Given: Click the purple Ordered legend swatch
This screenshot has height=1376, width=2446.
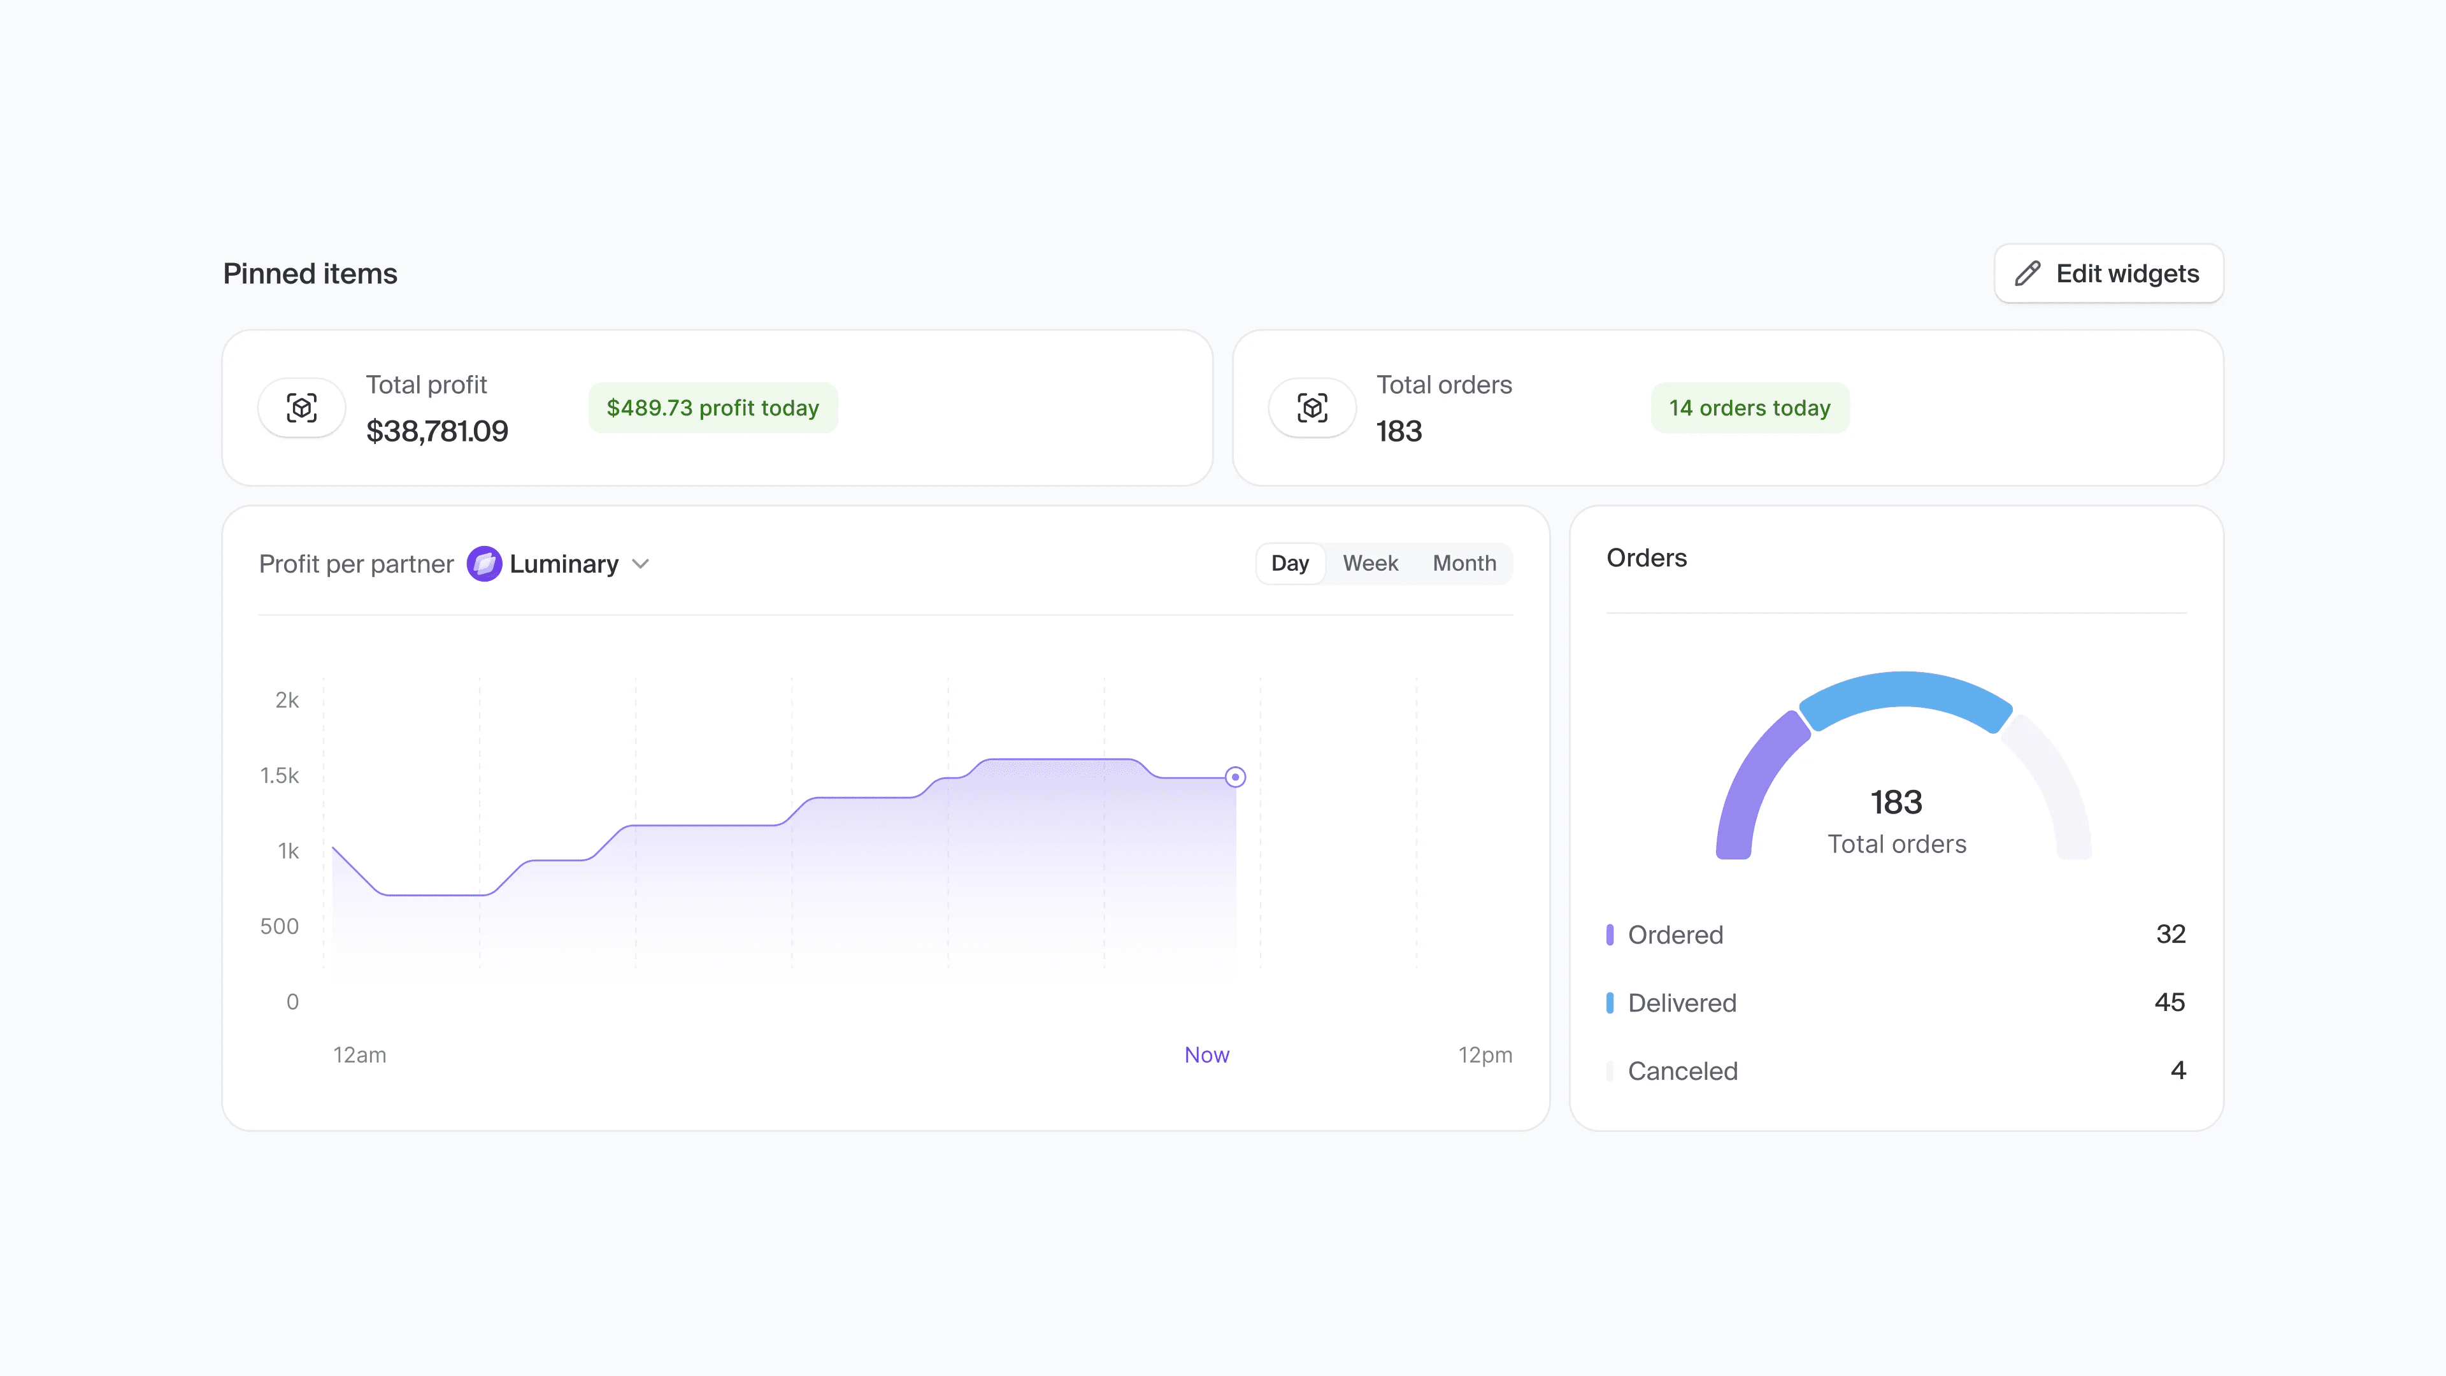Looking at the screenshot, I should pyautogui.click(x=1610, y=935).
